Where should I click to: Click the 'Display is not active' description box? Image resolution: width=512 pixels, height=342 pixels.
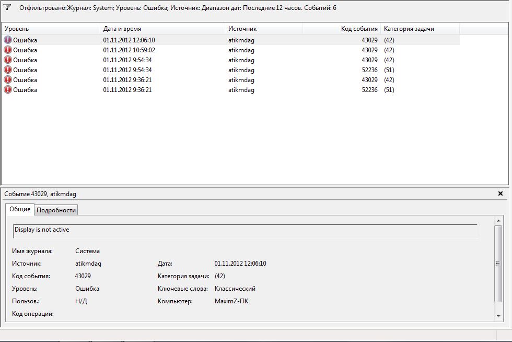(245, 231)
